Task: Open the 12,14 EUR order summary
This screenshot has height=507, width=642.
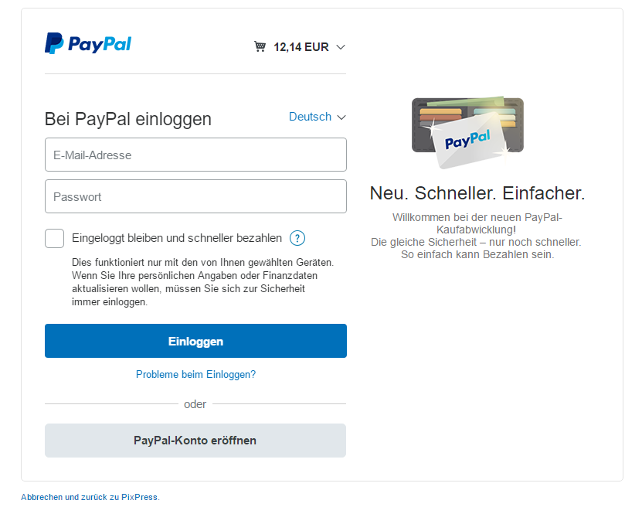Action: pyautogui.click(x=301, y=47)
